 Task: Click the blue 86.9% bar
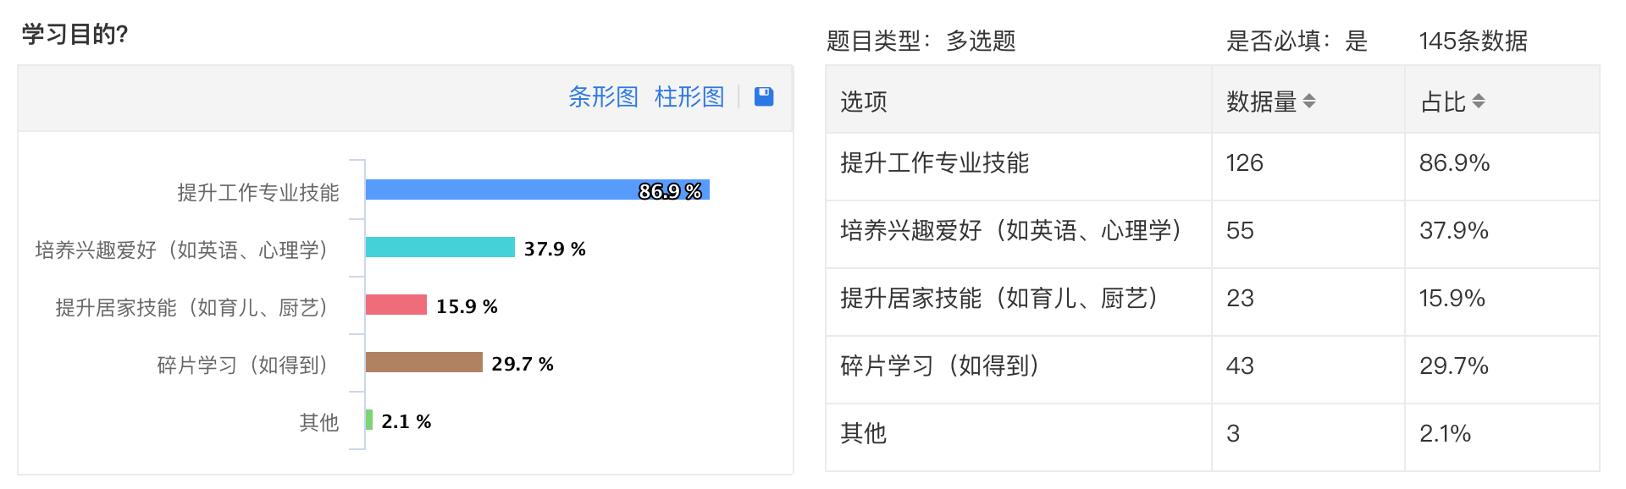tap(538, 190)
